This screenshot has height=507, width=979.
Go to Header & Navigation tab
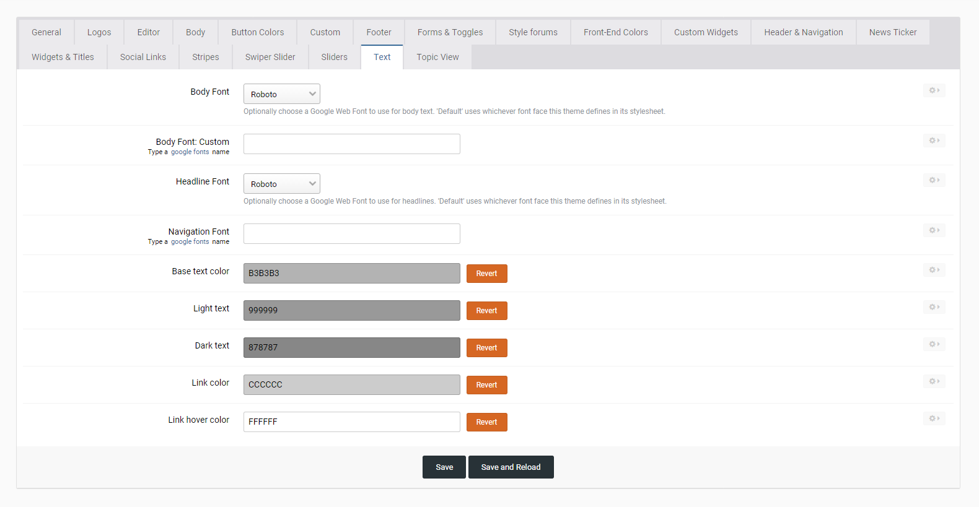click(x=803, y=32)
